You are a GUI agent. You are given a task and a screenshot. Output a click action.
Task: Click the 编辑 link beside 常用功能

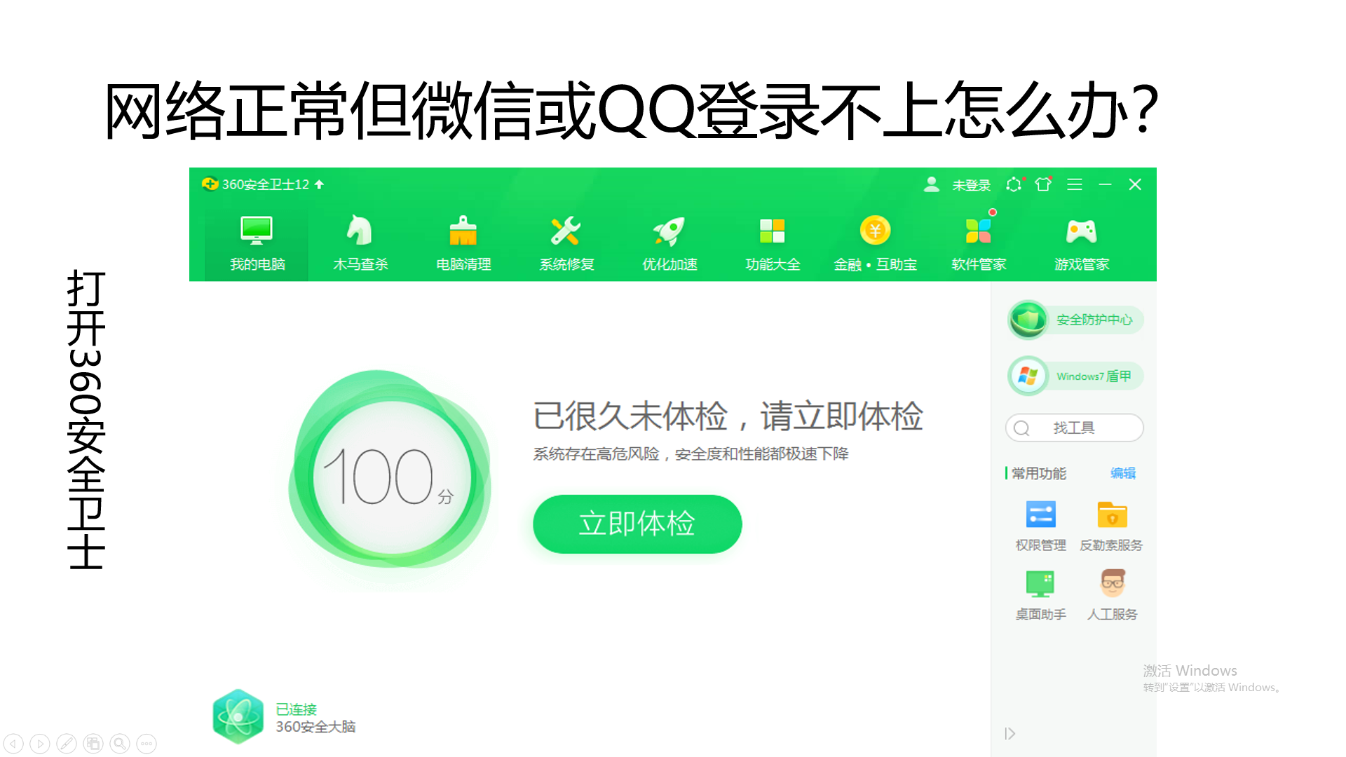pos(1122,473)
